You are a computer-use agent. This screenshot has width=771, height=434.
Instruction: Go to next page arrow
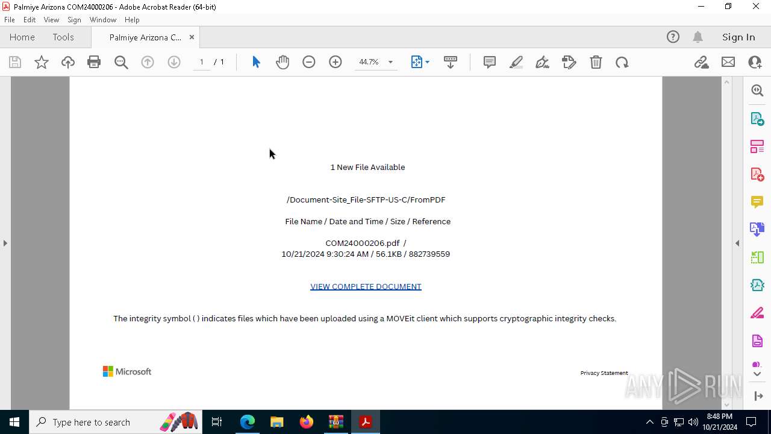[174, 62]
